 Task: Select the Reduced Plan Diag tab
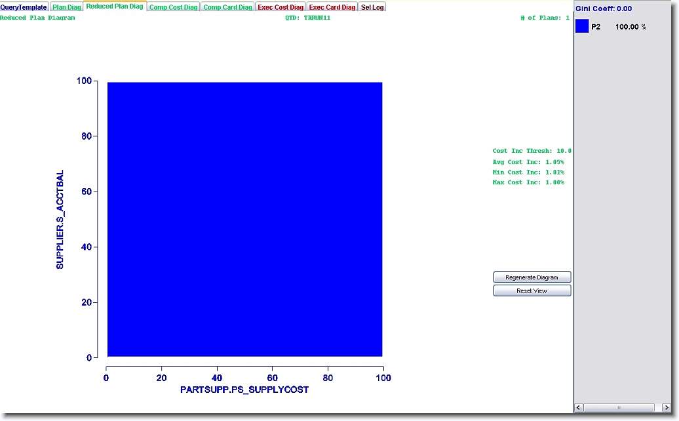click(114, 7)
